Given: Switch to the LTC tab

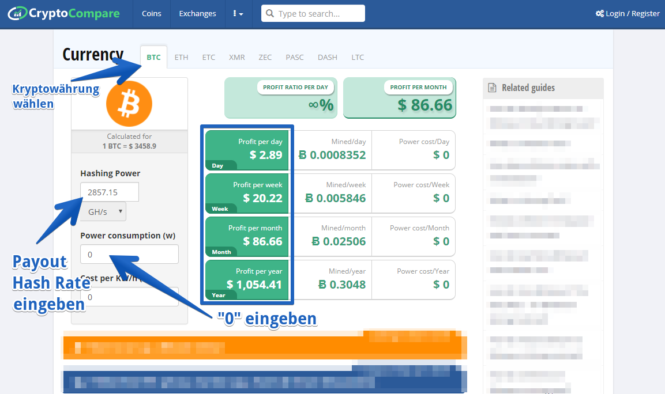Looking at the screenshot, I should coord(358,57).
